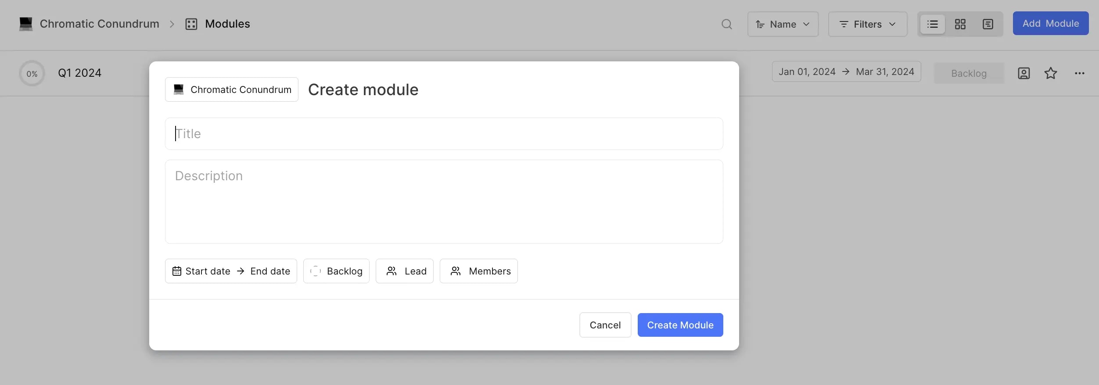
Task: Switch to gantt layout view
Action: pos(988,24)
